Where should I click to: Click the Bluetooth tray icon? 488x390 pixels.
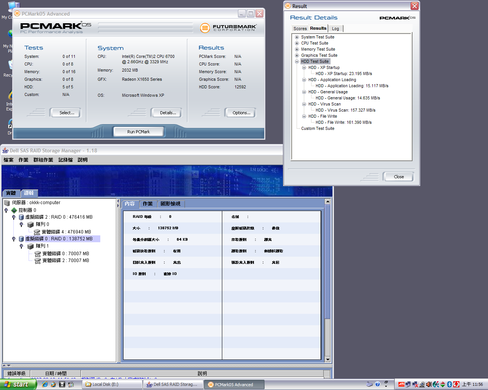click(x=449, y=384)
